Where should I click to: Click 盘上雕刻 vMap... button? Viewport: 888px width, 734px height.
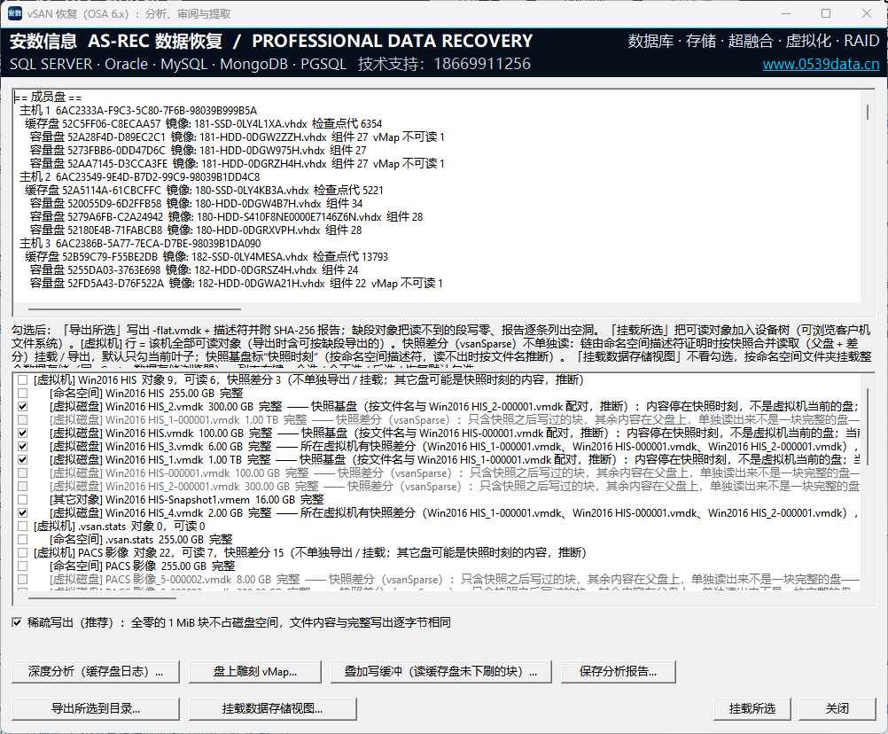pyautogui.click(x=255, y=672)
